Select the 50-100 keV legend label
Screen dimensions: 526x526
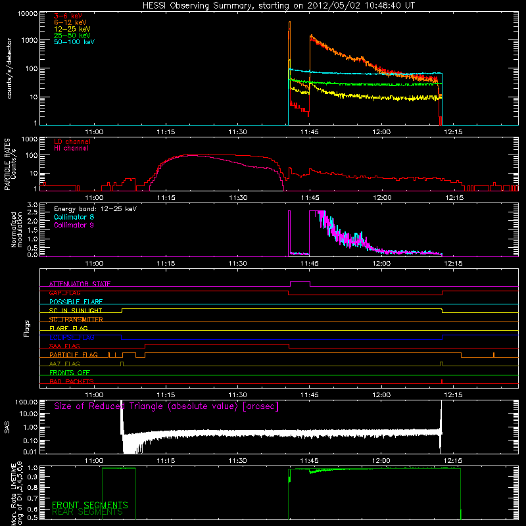tap(74, 41)
